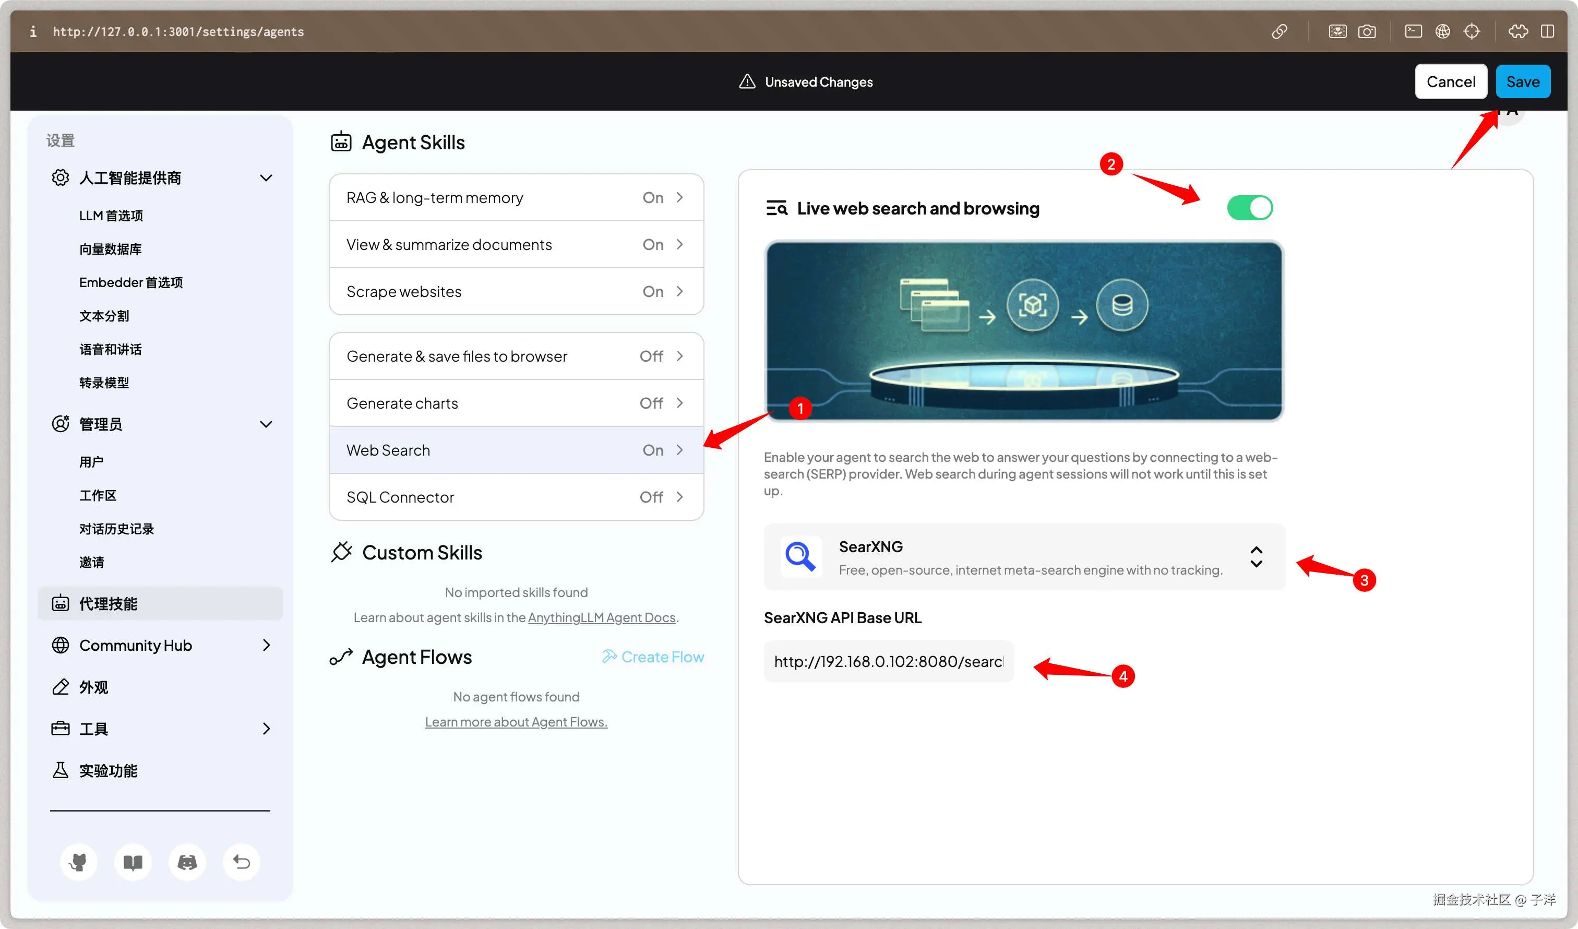
Task: Click the camera screenshot icon in browser toolbar
Action: tap(1366, 31)
